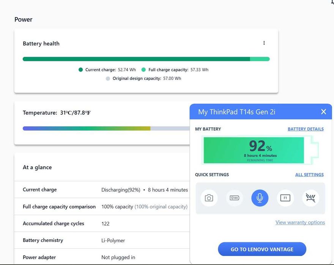Close the My ThinkPad T14s popup
Image resolution: width=334 pixels, height=265 pixels.
(323, 112)
